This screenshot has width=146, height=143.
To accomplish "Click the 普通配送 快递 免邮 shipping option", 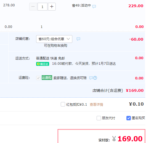I will point(51,58).
